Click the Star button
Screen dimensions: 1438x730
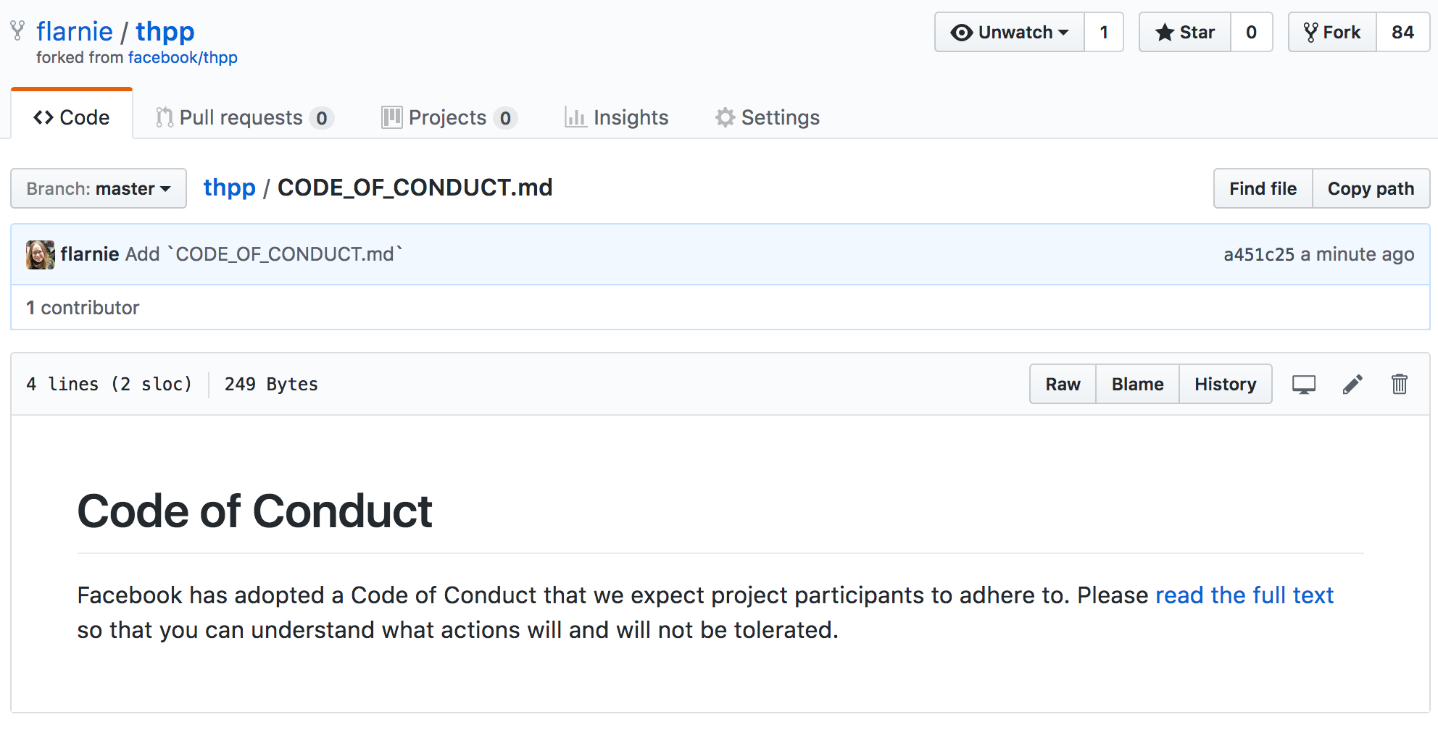[x=1184, y=32]
